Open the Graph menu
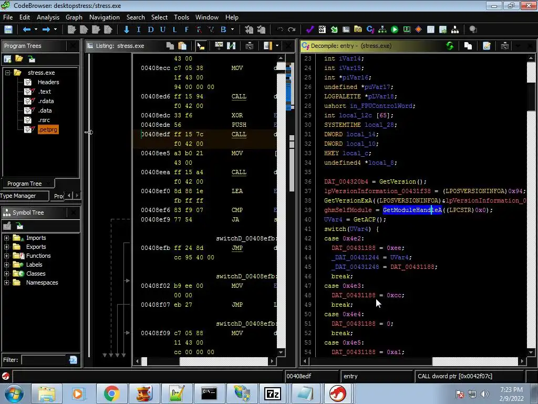 click(x=74, y=17)
